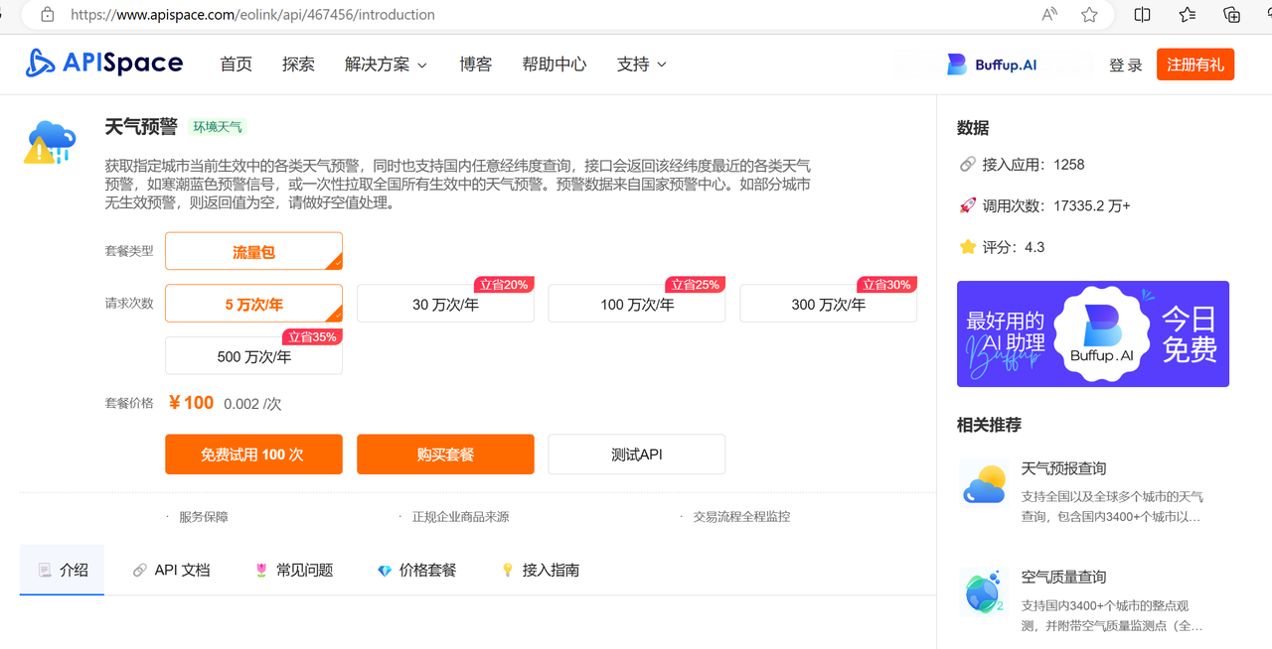Click the diamond icon on 价格套餐 tab
The width and height of the screenshot is (1272, 649).
385,570
